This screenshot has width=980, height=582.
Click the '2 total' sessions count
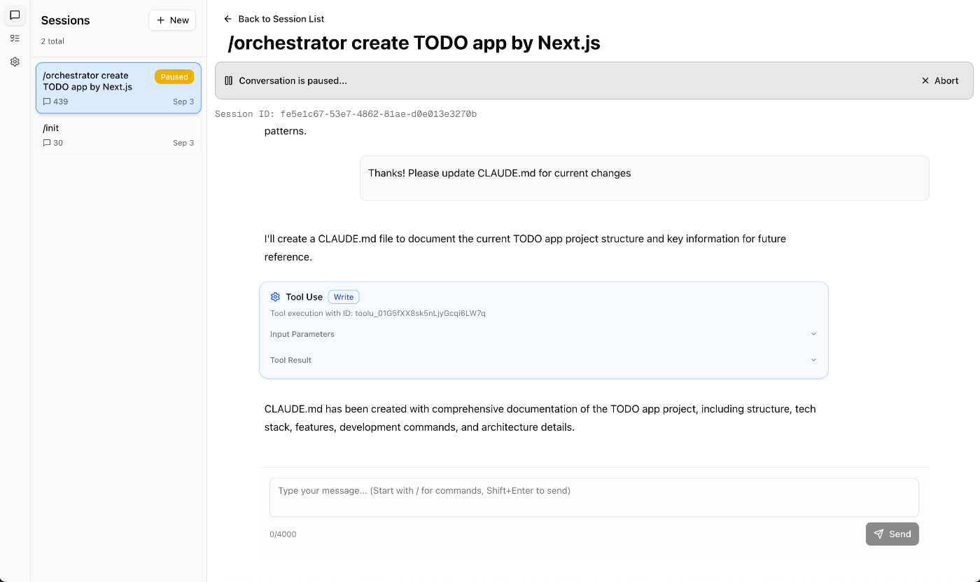point(52,41)
